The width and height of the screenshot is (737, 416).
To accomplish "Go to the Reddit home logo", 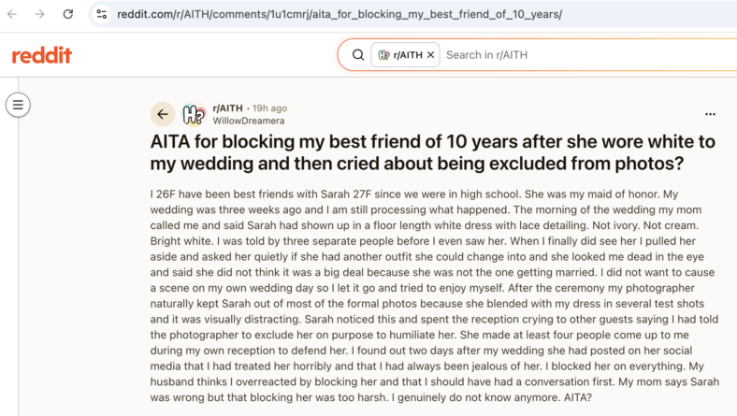I will (42, 55).
